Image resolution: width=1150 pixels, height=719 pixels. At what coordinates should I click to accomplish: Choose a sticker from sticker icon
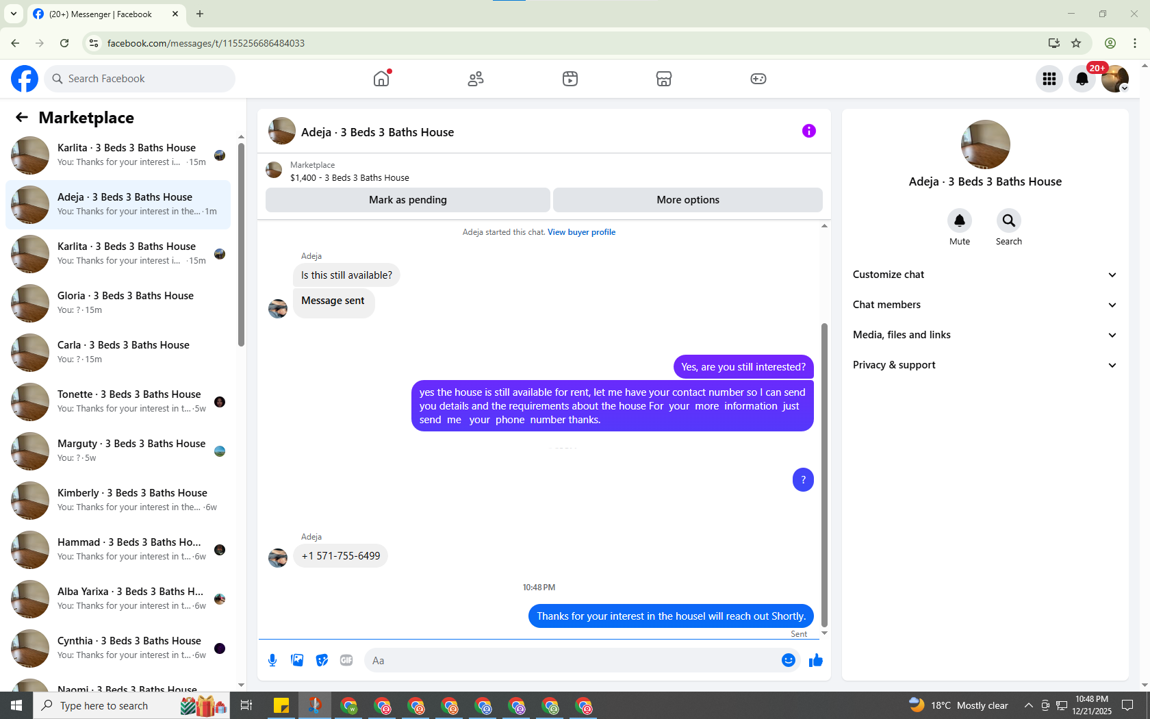322,660
